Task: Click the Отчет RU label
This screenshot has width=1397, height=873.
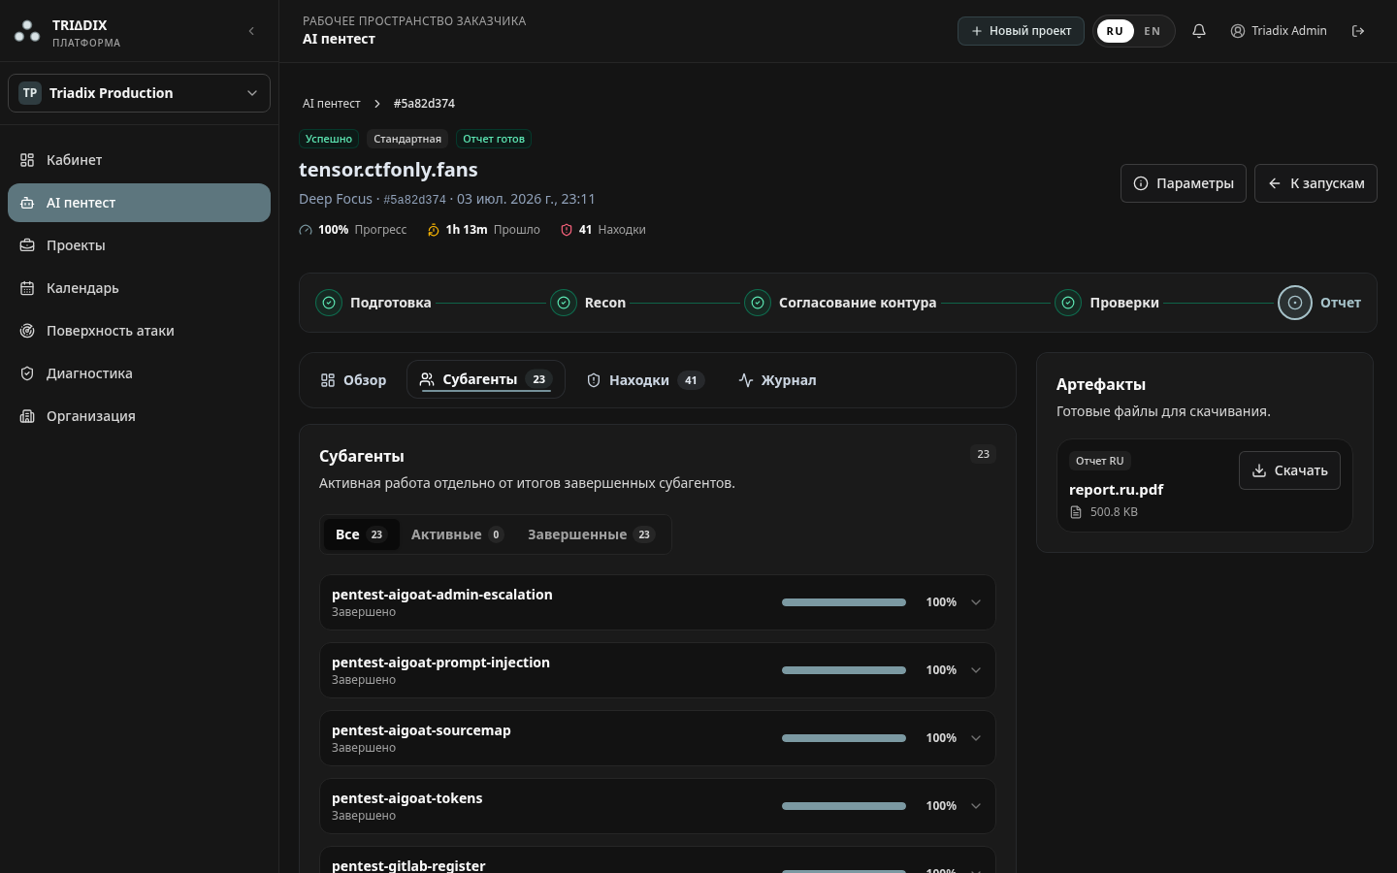Action: [1099, 461]
